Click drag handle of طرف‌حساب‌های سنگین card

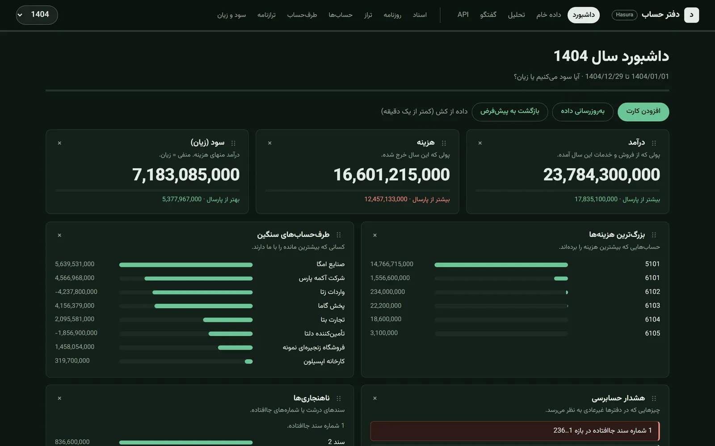339,235
